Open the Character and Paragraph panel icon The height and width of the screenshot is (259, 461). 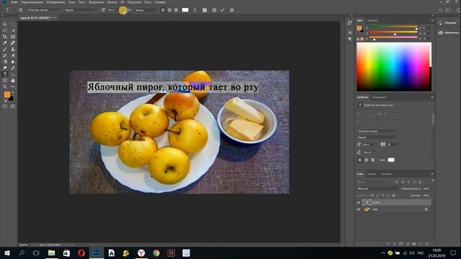tap(205, 10)
